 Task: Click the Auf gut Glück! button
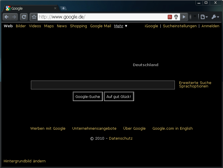point(119,96)
